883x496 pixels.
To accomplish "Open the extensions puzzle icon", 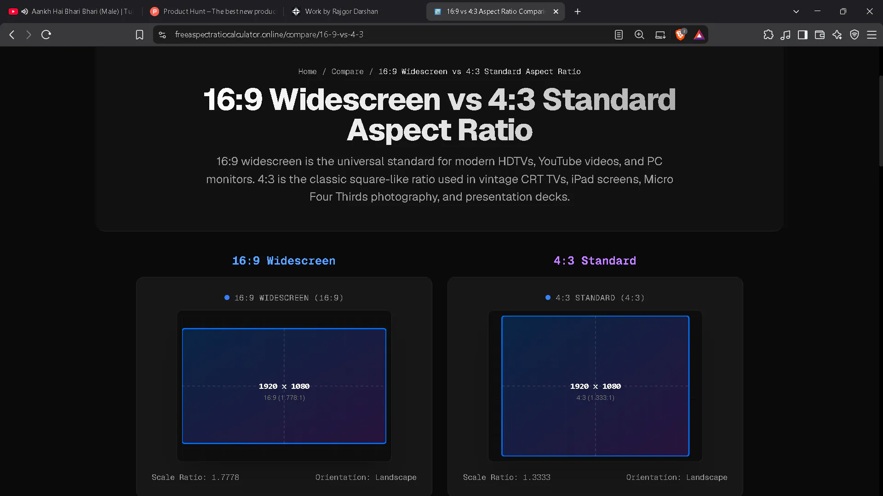I will tap(768, 35).
